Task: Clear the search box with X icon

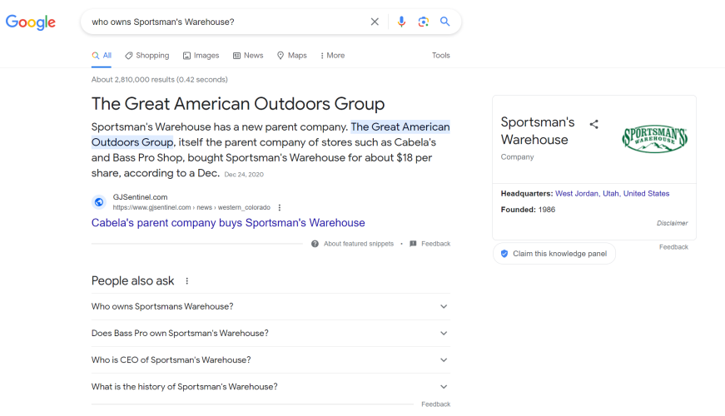Action: [x=375, y=22]
